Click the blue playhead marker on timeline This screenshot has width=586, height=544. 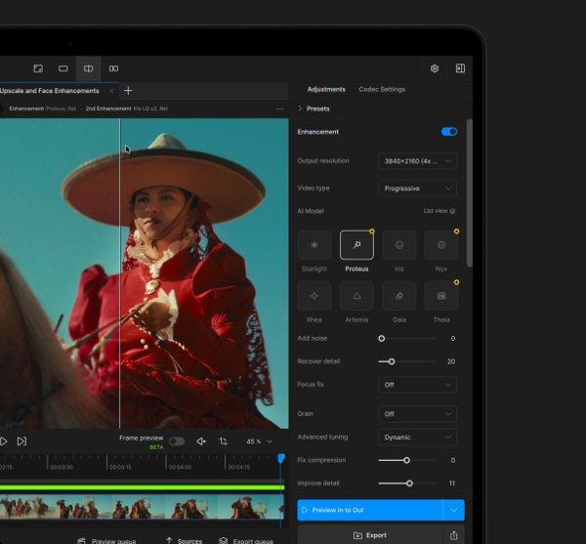(281, 458)
